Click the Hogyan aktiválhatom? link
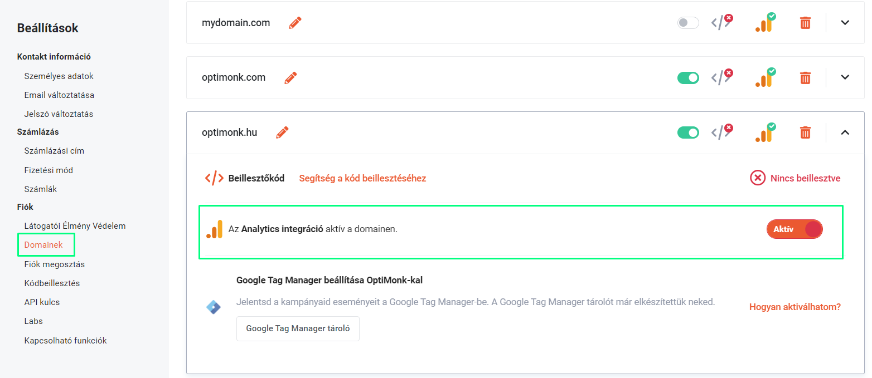The height and width of the screenshot is (378, 872). coord(795,307)
